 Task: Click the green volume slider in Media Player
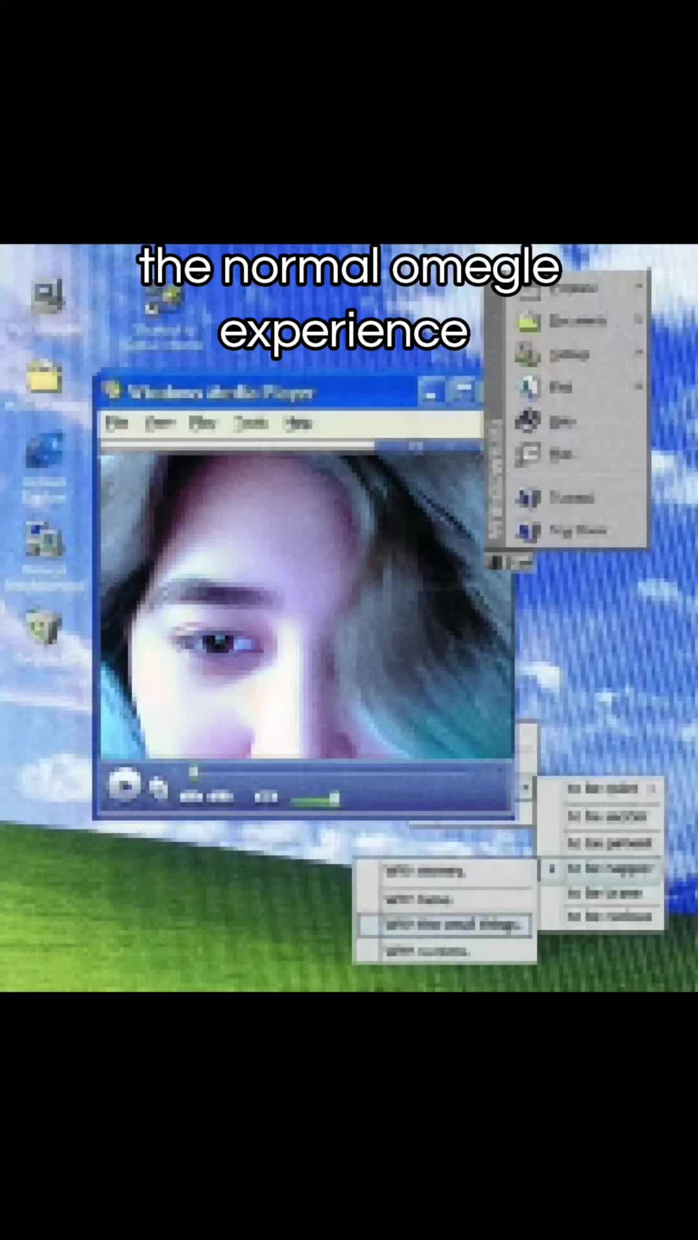click(x=316, y=800)
